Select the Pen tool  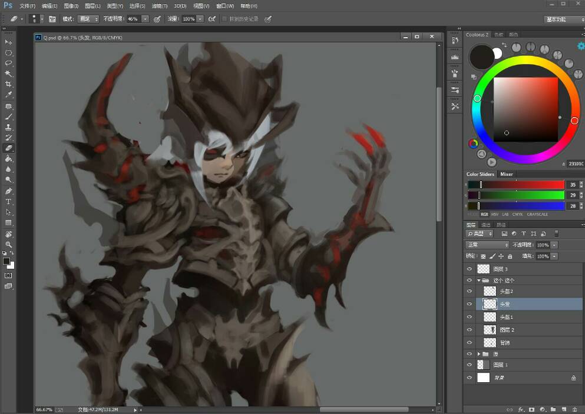pyautogui.click(x=8, y=191)
